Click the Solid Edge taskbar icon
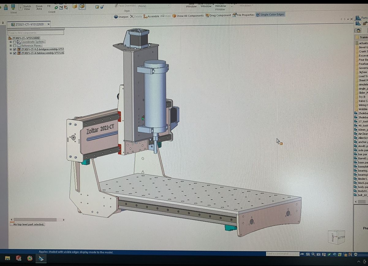Screen dimensions: 368x266 (x=40, y=258)
